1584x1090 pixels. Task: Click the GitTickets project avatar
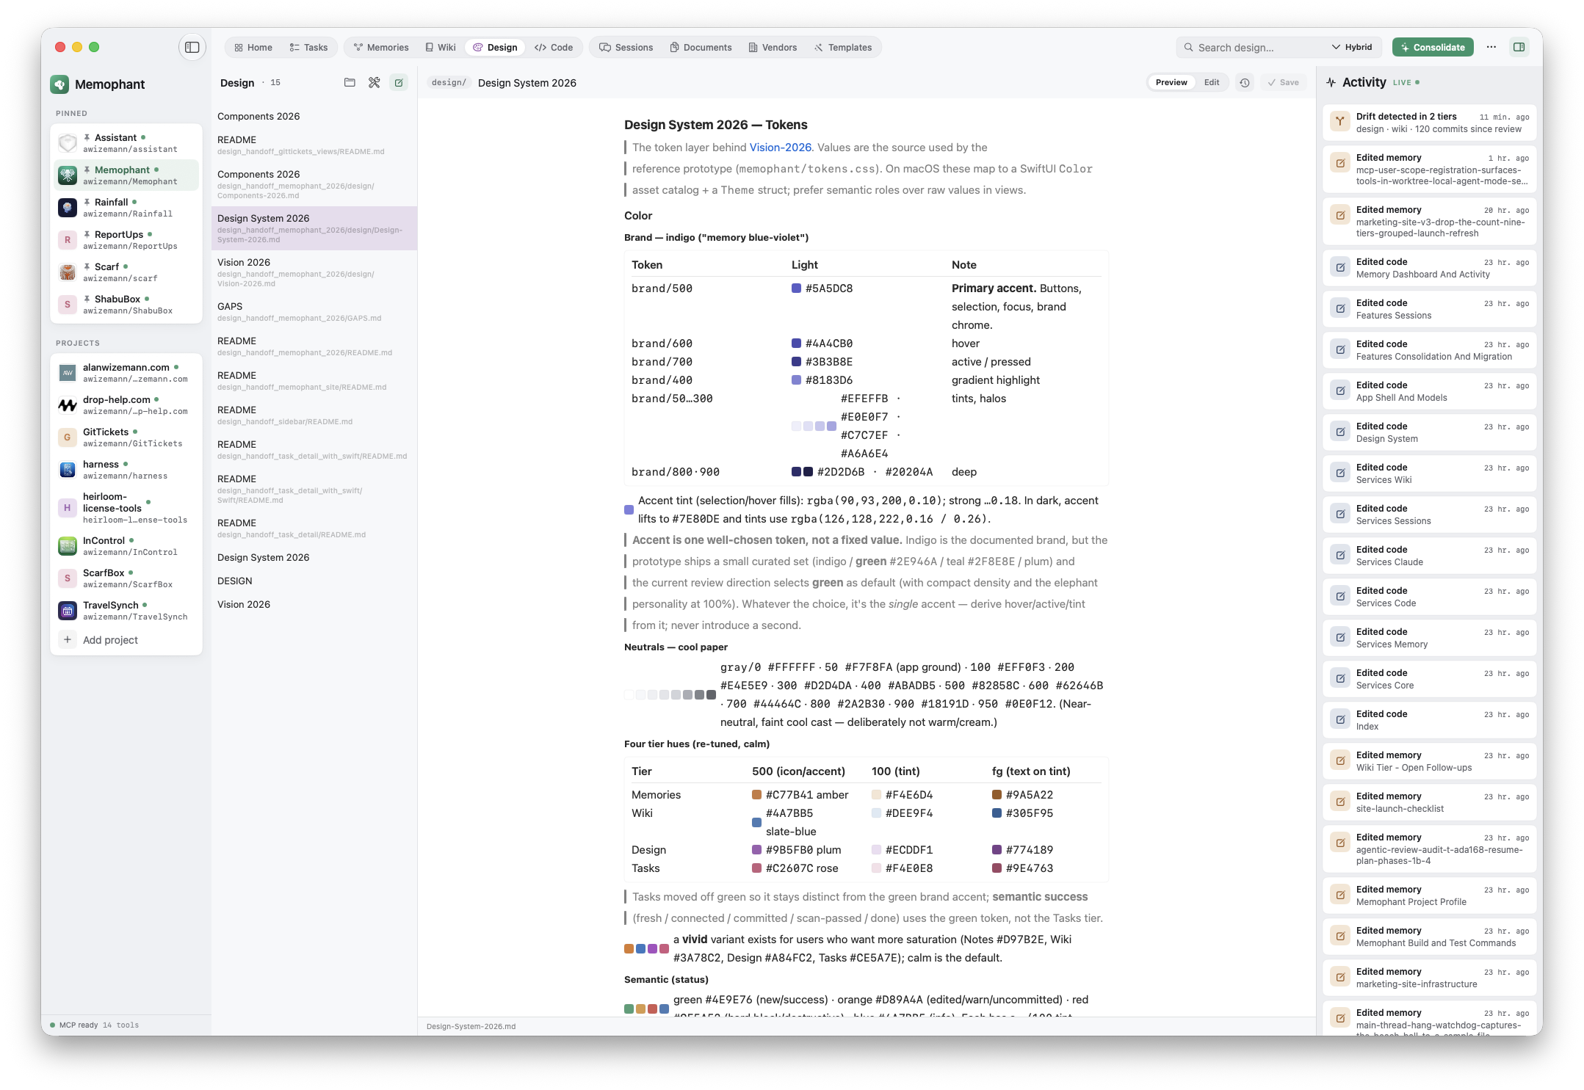pyautogui.click(x=68, y=437)
